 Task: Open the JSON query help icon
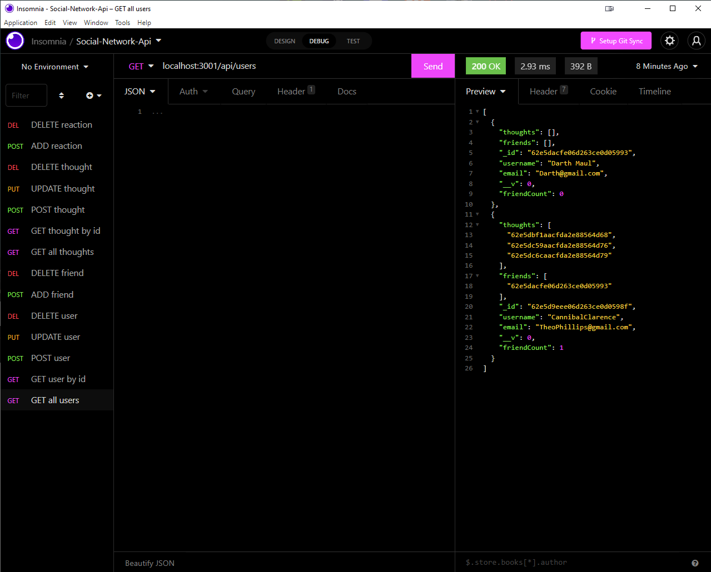695,562
